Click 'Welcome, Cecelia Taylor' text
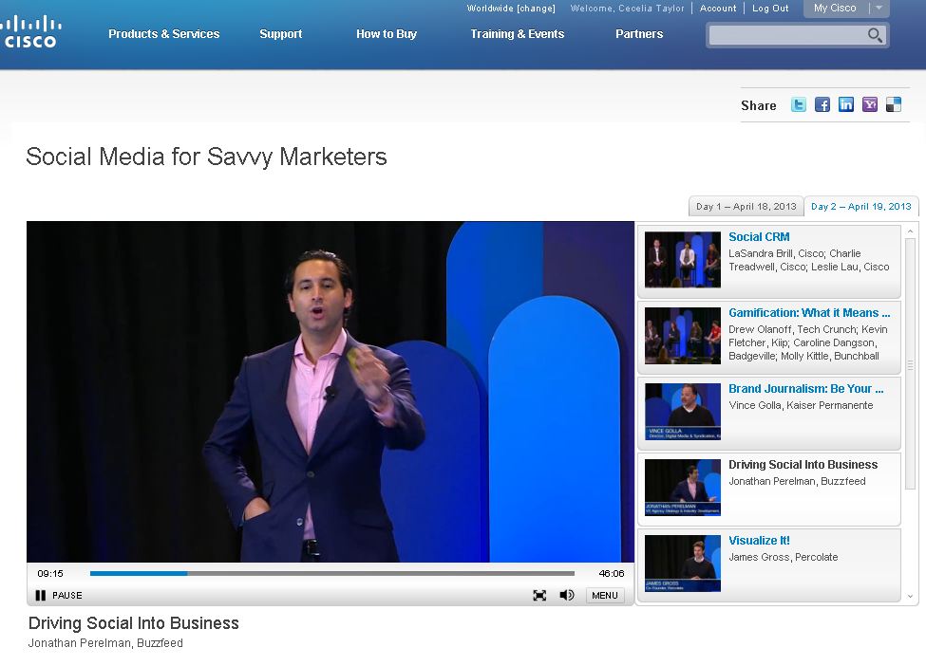The width and height of the screenshot is (926, 666). (x=627, y=9)
